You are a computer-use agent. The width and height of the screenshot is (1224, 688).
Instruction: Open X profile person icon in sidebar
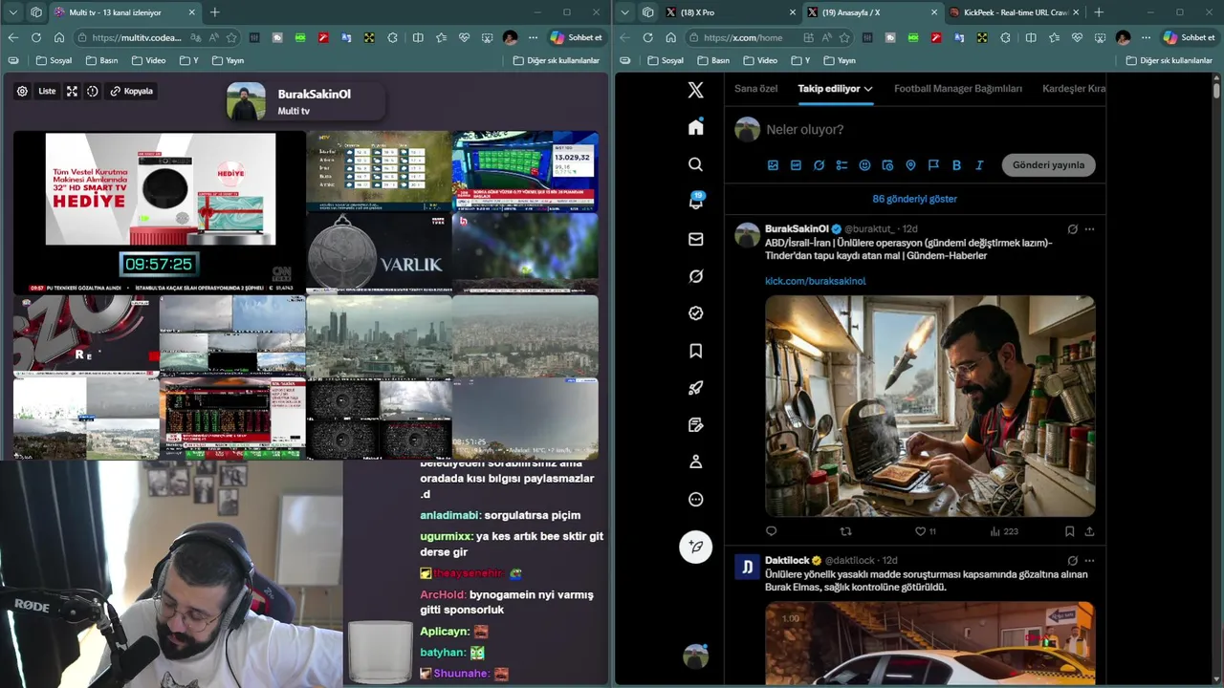(695, 462)
